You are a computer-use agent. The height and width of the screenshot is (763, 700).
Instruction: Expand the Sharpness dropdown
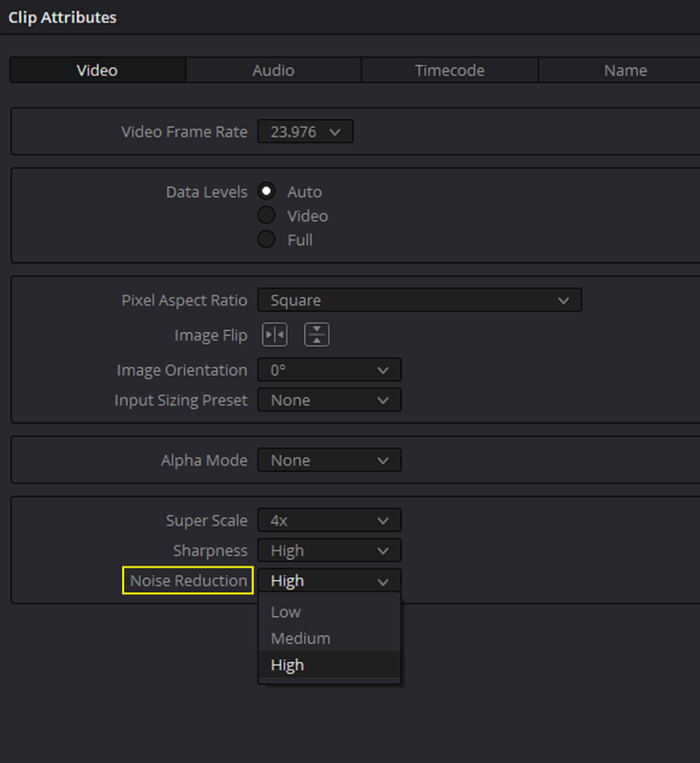pyautogui.click(x=329, y=551)
